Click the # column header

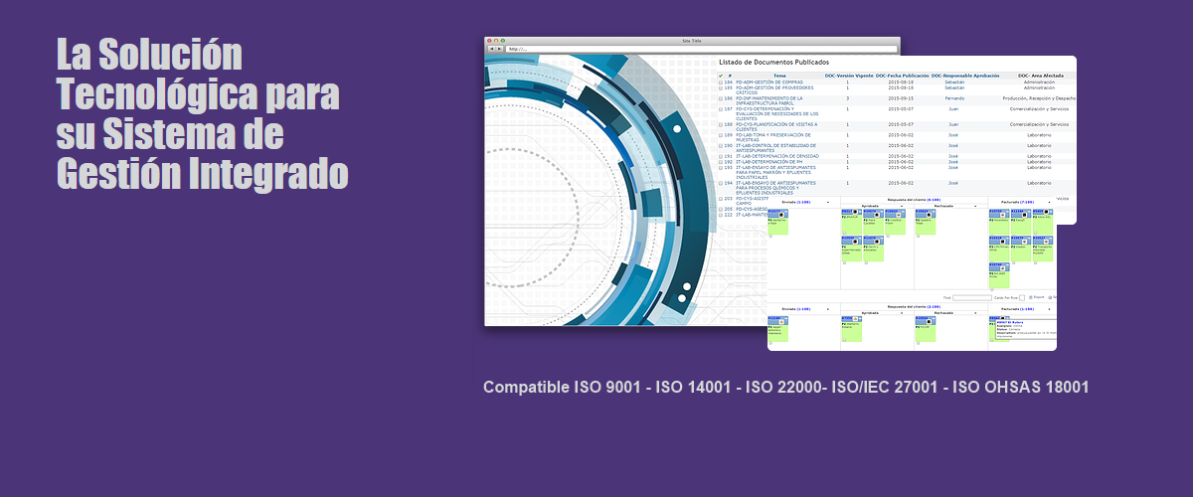(x=729, y=76)
